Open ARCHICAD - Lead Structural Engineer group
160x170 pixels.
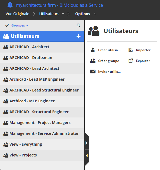click(42, 90)
